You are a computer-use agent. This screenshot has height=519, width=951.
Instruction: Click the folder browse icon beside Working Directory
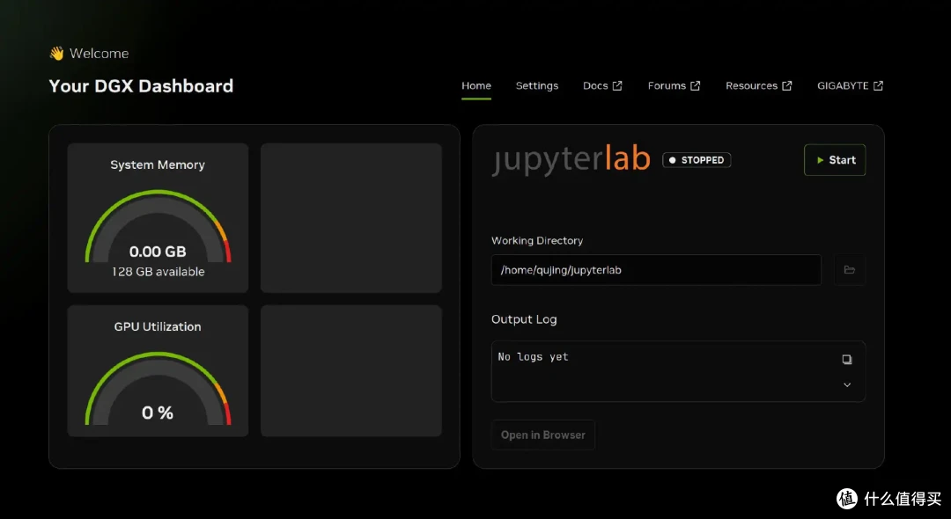click(x=849, y=270)
